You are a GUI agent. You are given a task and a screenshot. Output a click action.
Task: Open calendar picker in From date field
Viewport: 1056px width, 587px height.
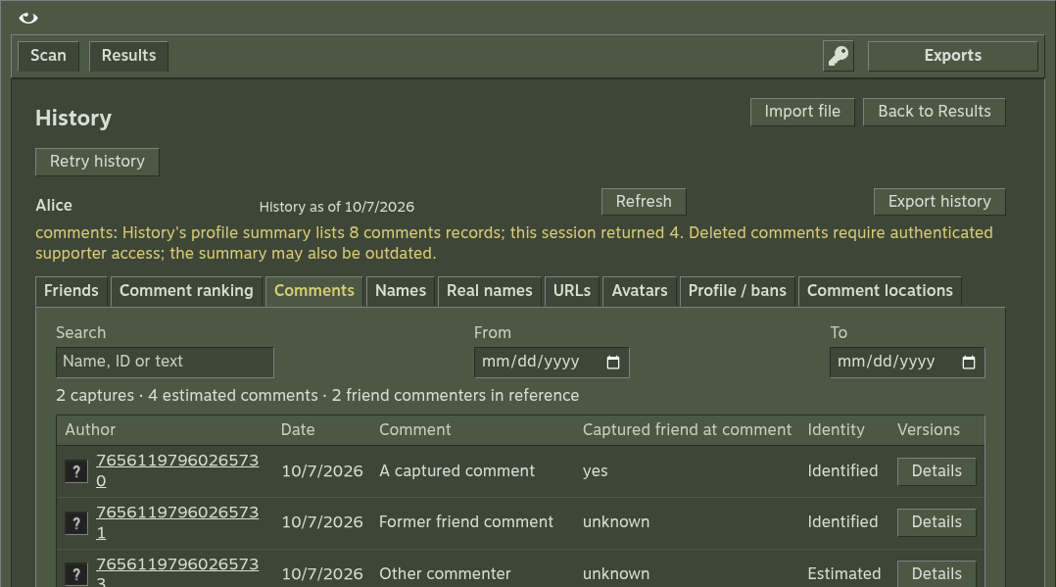coord(613,363)
